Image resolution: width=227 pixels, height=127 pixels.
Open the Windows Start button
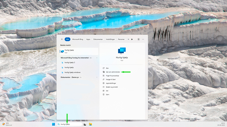tap(53, 124)
